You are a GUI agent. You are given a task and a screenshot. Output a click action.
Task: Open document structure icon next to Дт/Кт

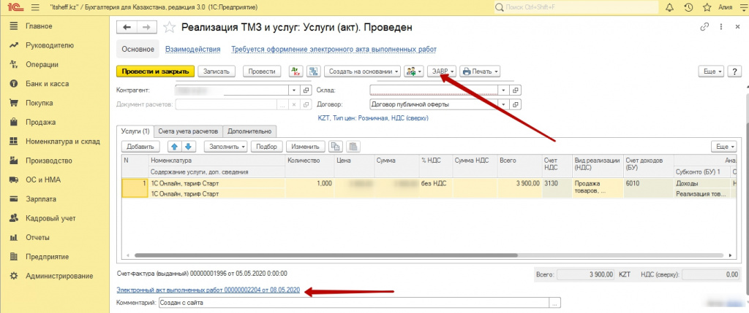[x=313, y=72]
